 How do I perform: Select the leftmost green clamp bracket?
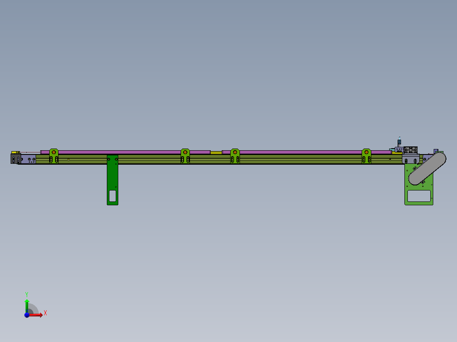[53, 155]
